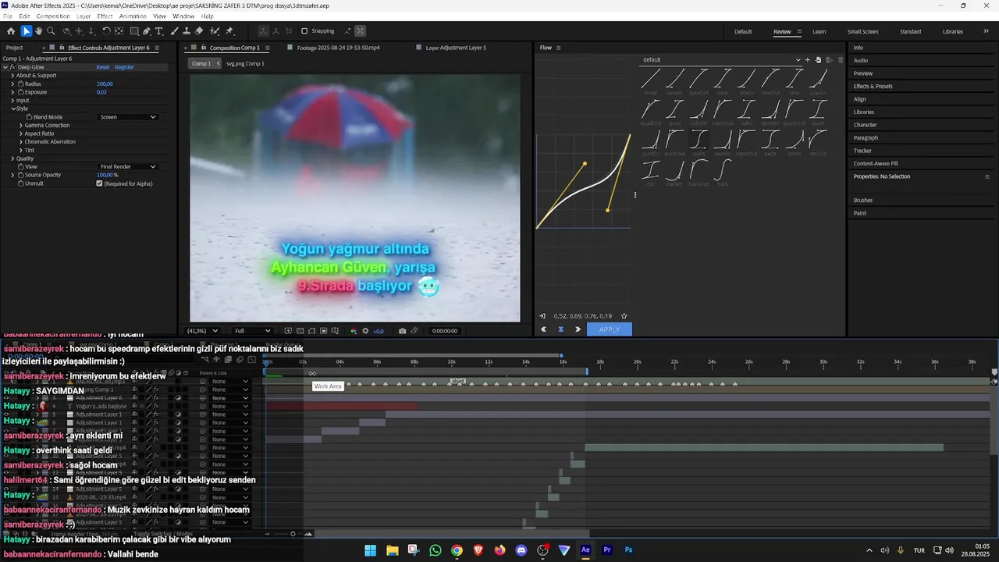Add a new Flow preset with plus icon
Image resolution: width=999 pixels, height=562 pixels.
coord(807,60)
